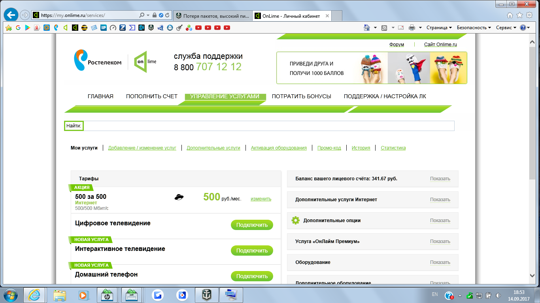Image resolution: width=540 pixels, height=303 pixels.
Task: Open the speedometer favorite icon
Action: pyautogui.click(x=113, y=28)
